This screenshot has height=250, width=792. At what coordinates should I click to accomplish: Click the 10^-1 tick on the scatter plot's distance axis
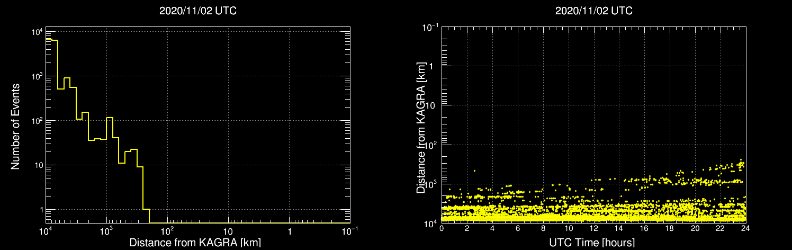click(x=430, y=26)
